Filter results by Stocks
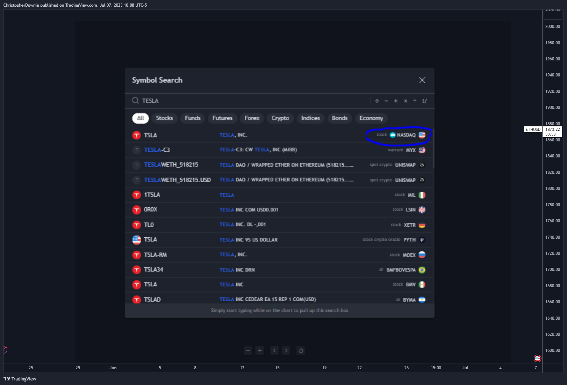The width and height of the screenshot is (567, 385). click(x=164, y=118)
